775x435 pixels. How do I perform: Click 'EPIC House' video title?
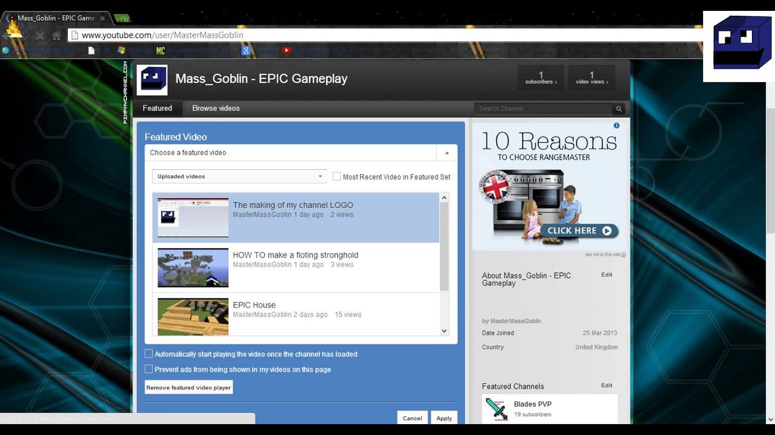[x=254, y=305]
